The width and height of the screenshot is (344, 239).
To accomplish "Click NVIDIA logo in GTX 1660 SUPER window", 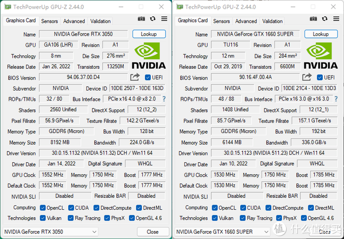I will tap(320, 56).
